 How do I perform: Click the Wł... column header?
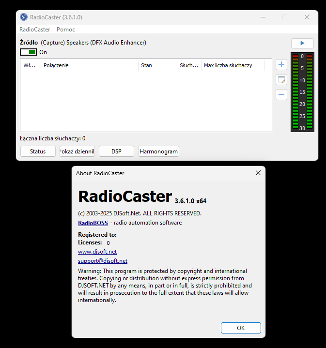31,65
